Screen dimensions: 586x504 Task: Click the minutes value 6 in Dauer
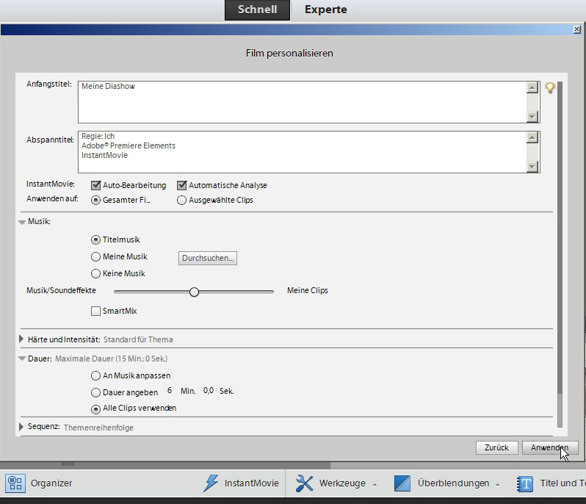[x=170, y=390]
